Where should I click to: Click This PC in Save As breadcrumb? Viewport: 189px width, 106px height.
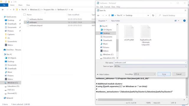point(120,15)
